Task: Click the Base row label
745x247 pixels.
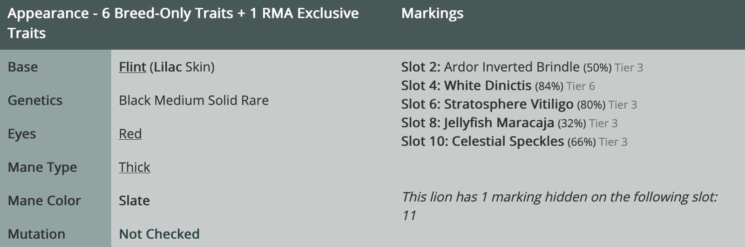Action: [x=23, y=67]
